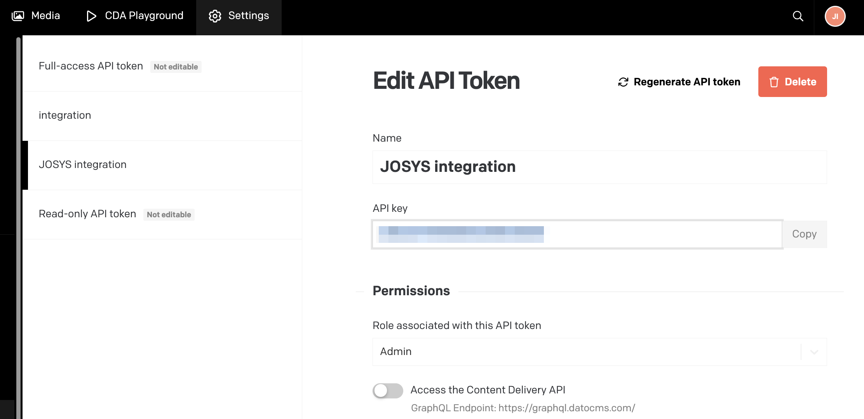
Task: Expand the Admin role dropdown chevron
Action: [x=814, y=352]
